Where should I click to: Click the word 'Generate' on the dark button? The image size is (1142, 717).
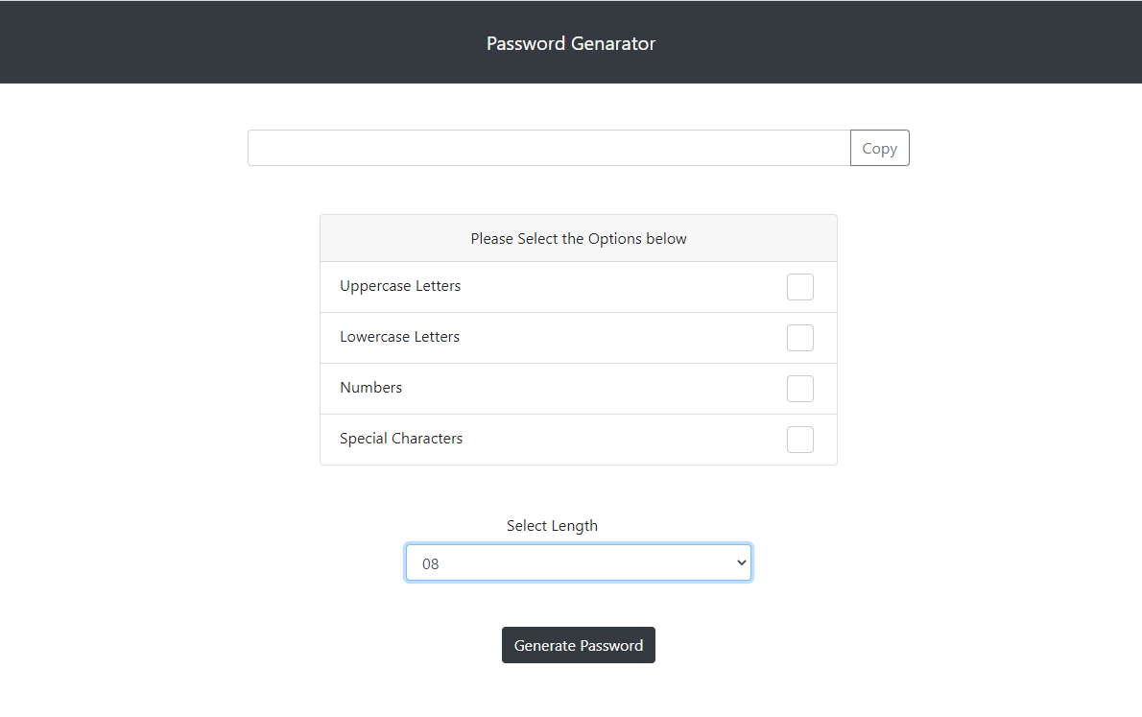[545, 645]
